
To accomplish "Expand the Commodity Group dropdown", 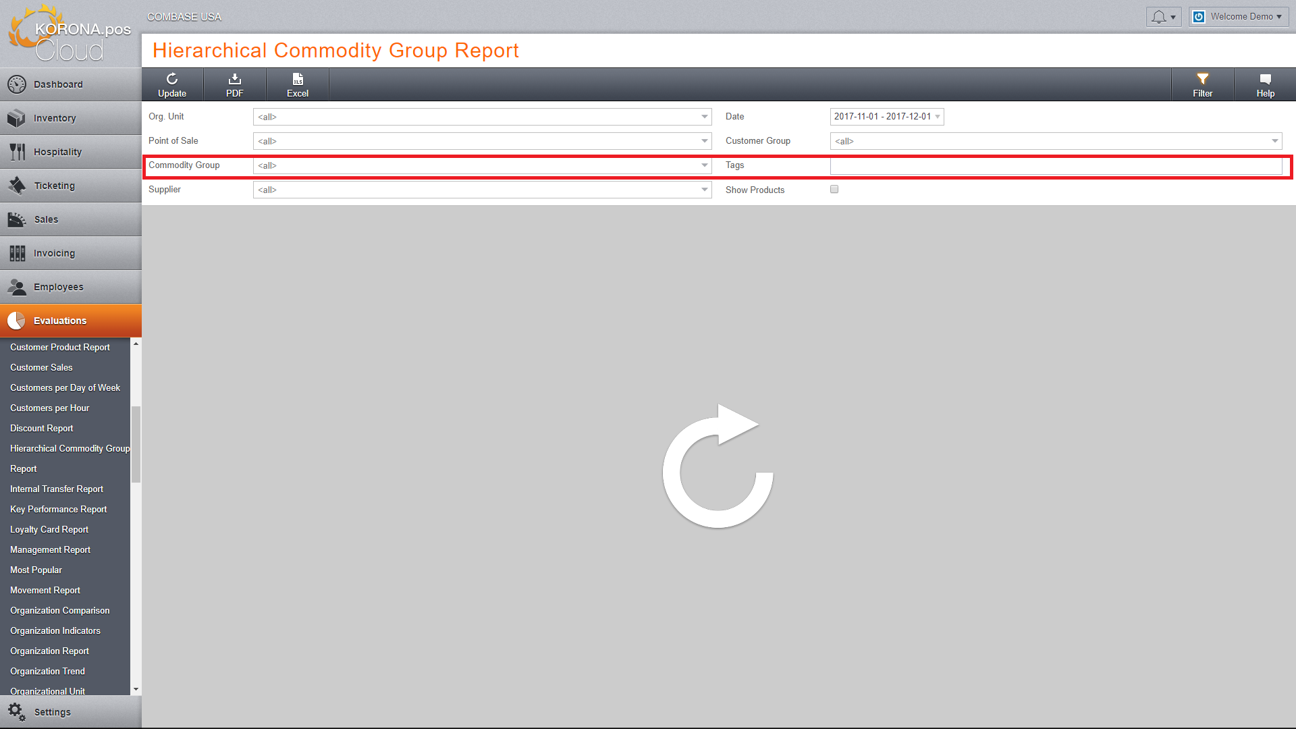I will click(x=483, y=165).
